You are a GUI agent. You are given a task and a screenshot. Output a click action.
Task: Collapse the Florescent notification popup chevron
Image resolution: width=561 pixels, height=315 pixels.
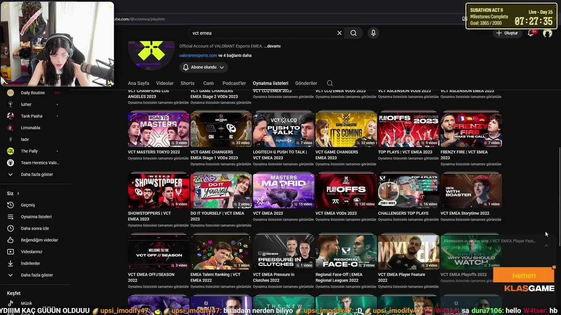point(546,246)
